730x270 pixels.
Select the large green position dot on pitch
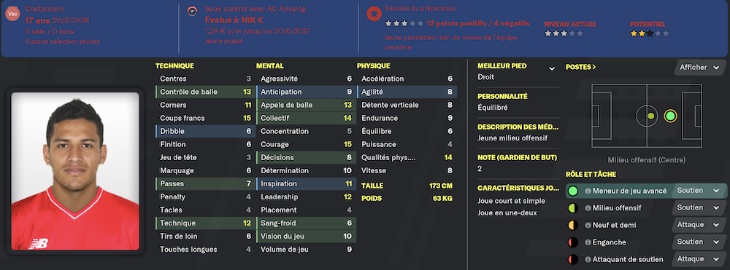[x=670, y=116]
